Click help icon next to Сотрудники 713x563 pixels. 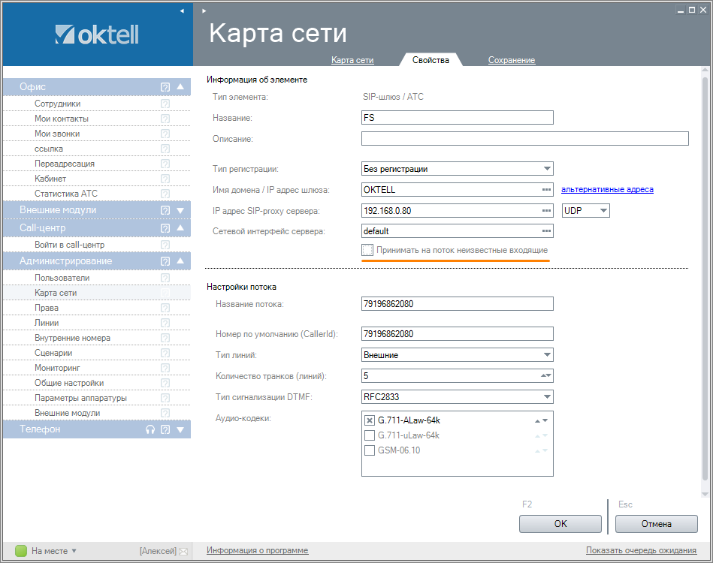[165, 104]
